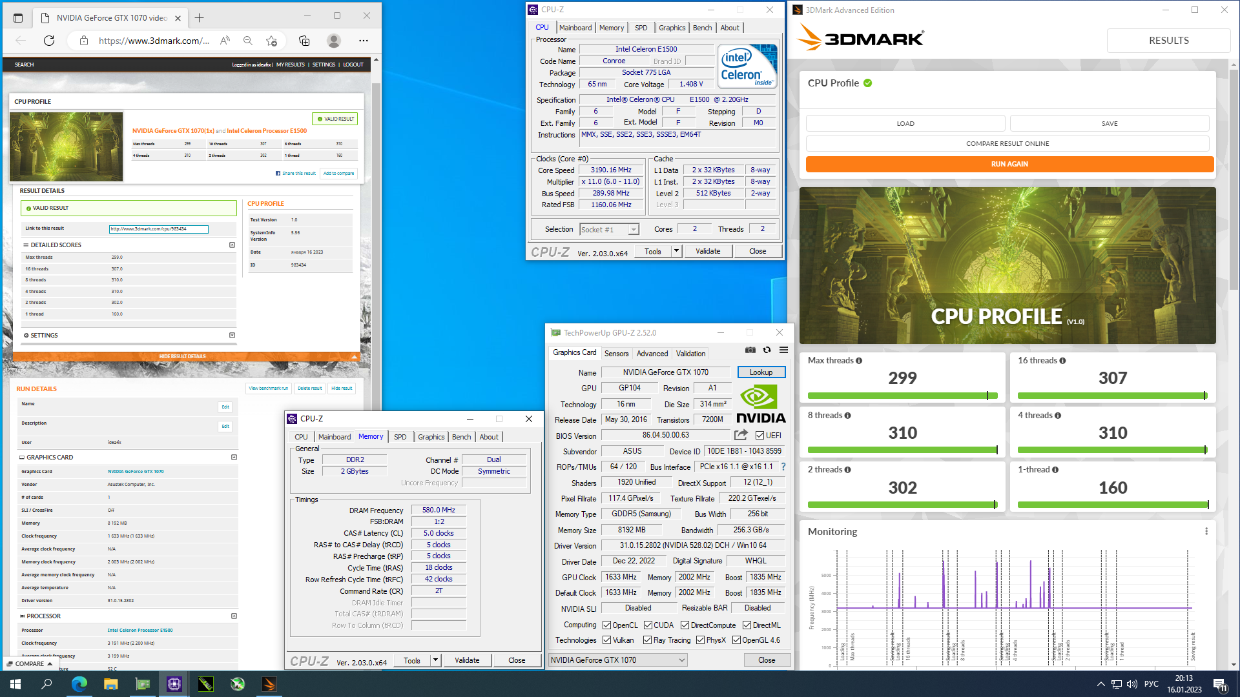The width and height of the screenshot is (1240, 697).
Task: Toggle the Ray Tracing checkbox
Action: pos(647,640)
